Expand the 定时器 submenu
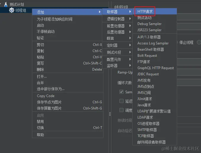This screenshot has height=153, width=201. pyautogui.click(x=117, y=45)
